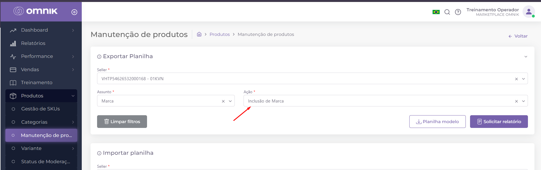Download the Planilha modelo
The image size is (541, 170).
coord(437,121)
